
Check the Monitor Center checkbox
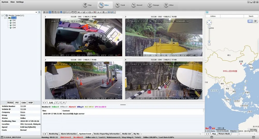click(x=4, y=16)
